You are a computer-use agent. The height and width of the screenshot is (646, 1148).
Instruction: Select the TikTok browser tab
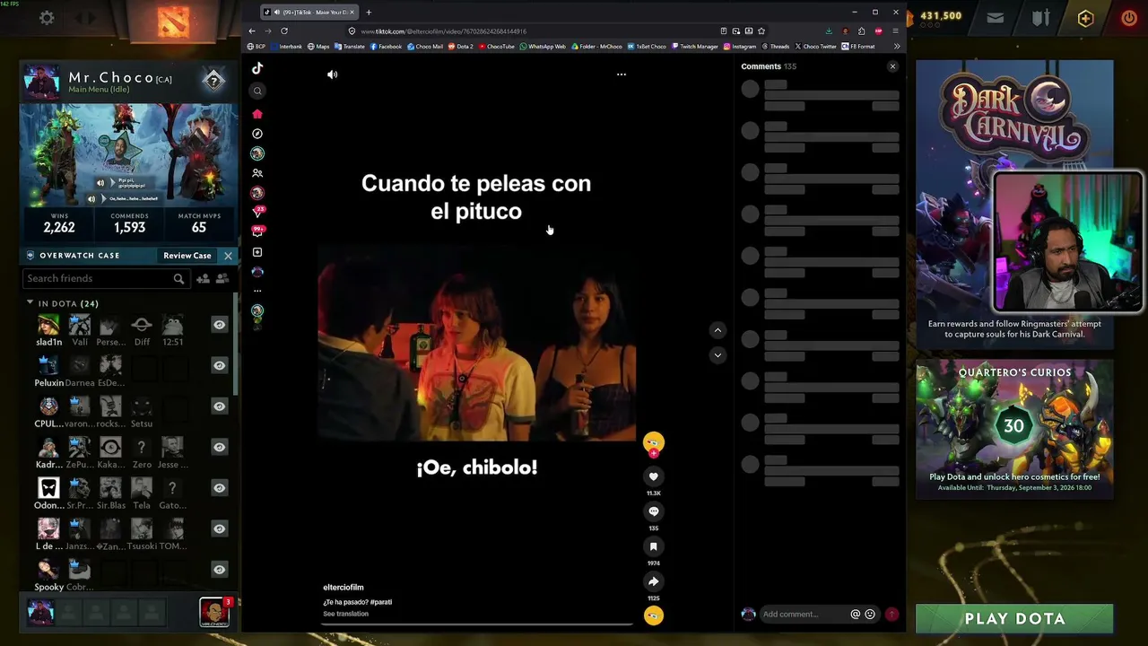310,12
